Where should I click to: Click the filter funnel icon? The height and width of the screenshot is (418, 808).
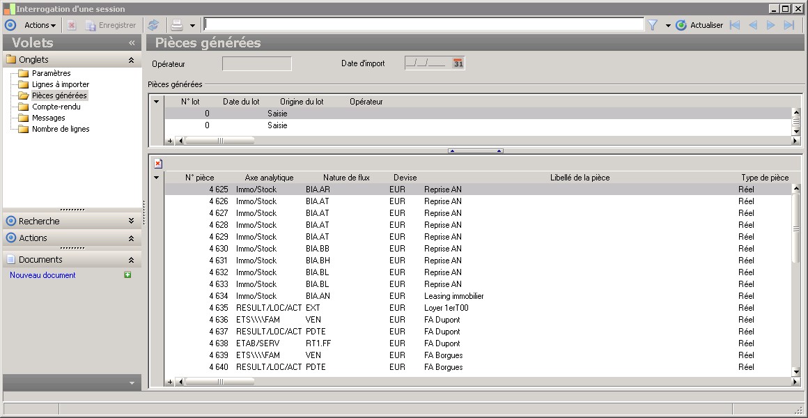point(653,25)
